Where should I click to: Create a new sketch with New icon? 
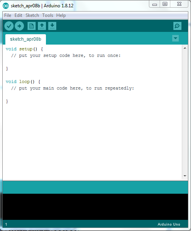coord(31,26)
